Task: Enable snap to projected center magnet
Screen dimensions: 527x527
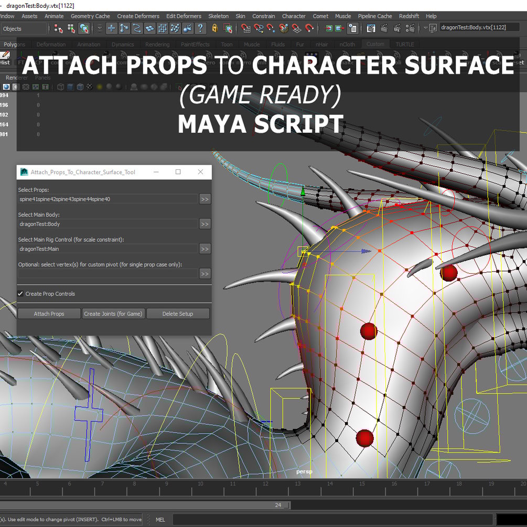Action: pyautogui.click(x=284, y=29)
